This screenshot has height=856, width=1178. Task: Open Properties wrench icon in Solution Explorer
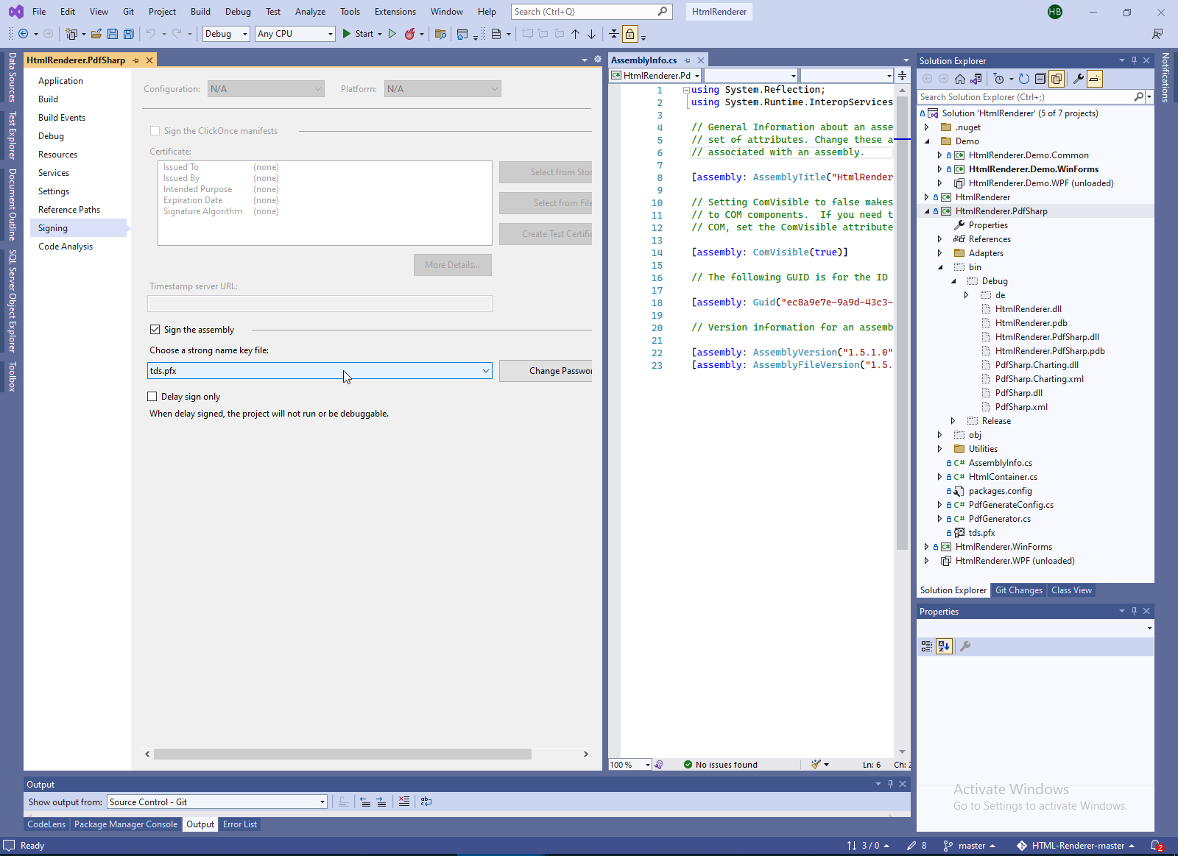coord(1079,79)
